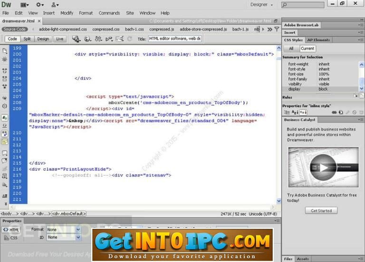The height and width of the screenshot is (262, 365).
Task: Open the Check browser compatibility icon
Action: pos(119,39)
